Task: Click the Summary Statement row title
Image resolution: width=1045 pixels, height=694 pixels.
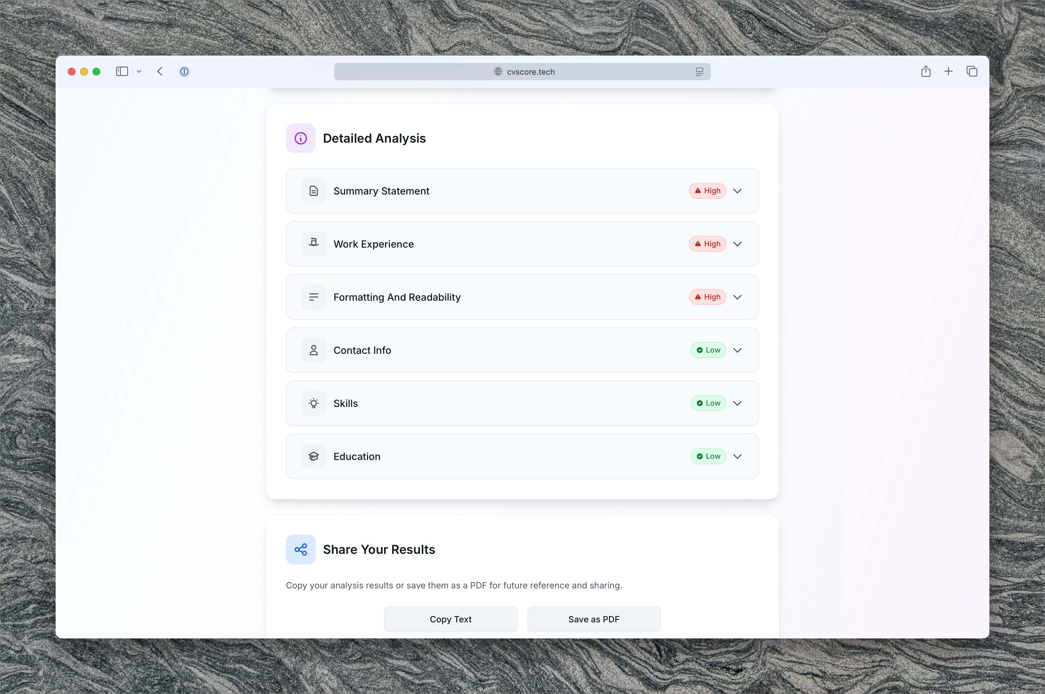Action: click(381, 191)
